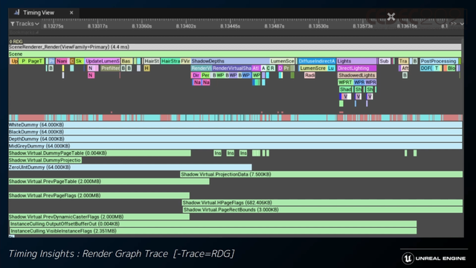Close the Timing View tab

click(71, 13)
